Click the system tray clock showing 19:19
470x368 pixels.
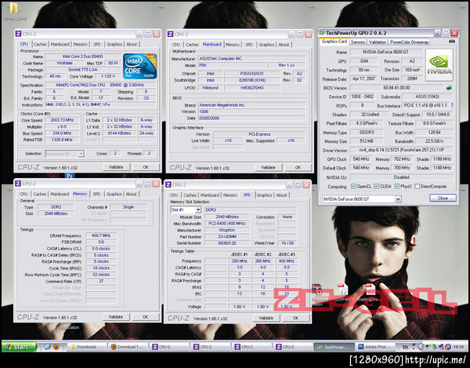click(458, 347)
